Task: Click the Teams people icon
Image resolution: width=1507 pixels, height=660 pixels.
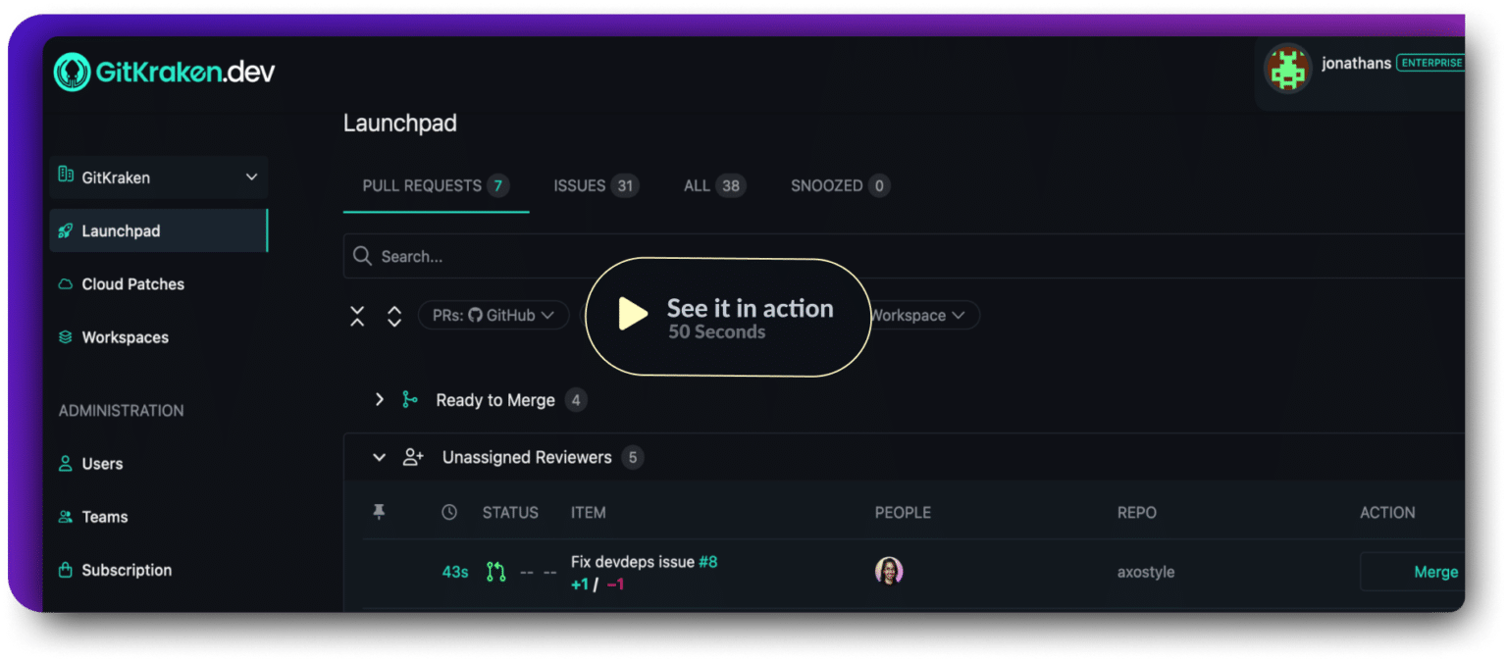Action: pyautogui.click(x=66, y=517)
